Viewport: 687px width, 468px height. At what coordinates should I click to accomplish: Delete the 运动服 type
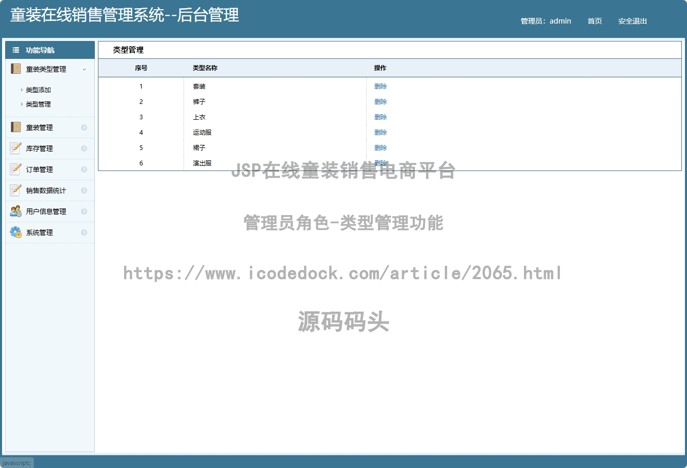[x=380, y=133]
